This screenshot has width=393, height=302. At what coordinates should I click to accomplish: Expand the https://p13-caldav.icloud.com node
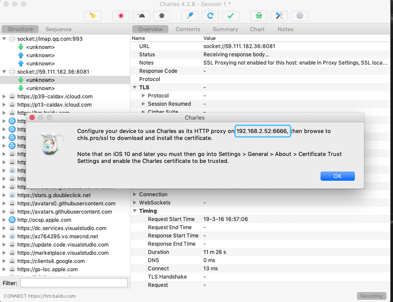coord(4,105)
